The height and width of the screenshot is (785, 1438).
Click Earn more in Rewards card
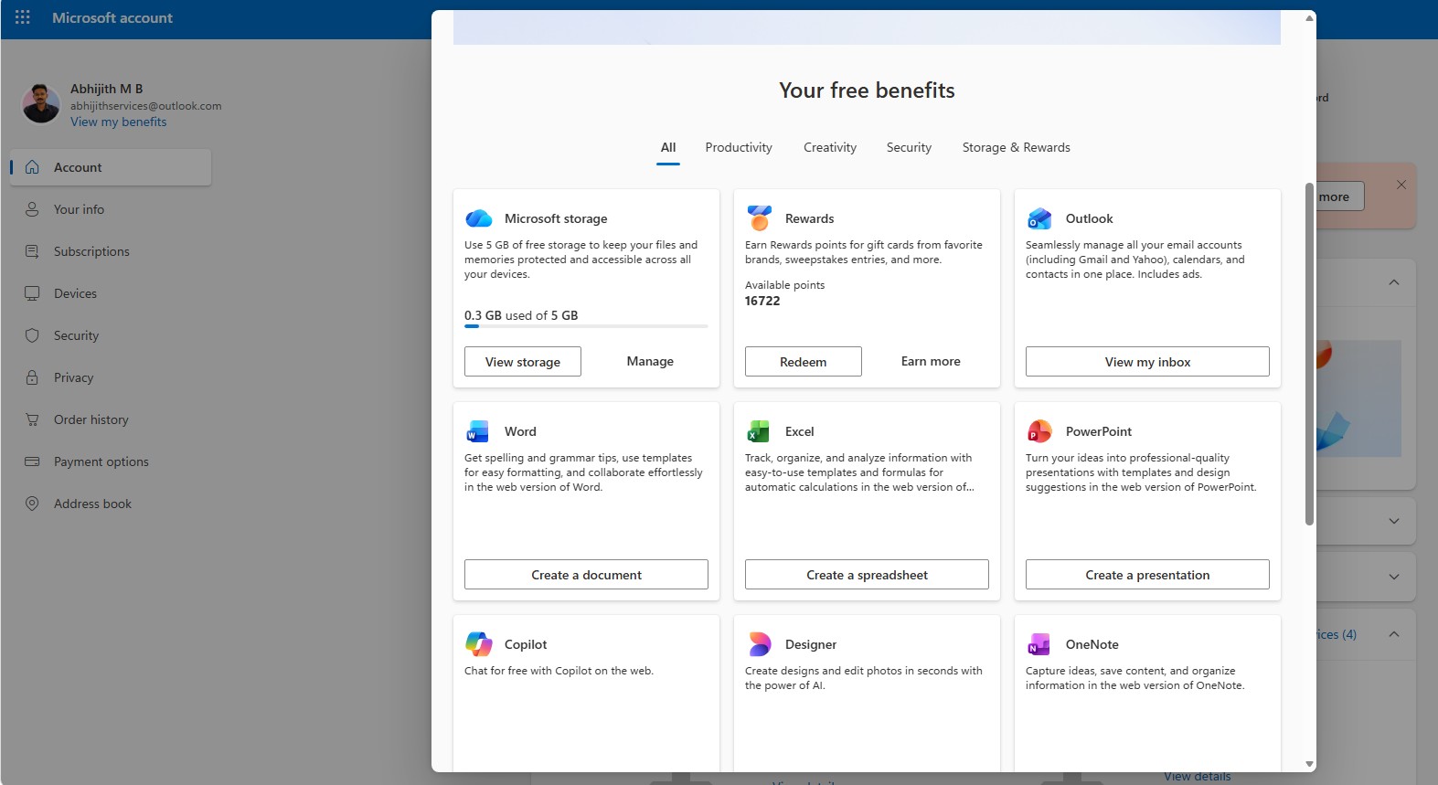click(931, 361)
